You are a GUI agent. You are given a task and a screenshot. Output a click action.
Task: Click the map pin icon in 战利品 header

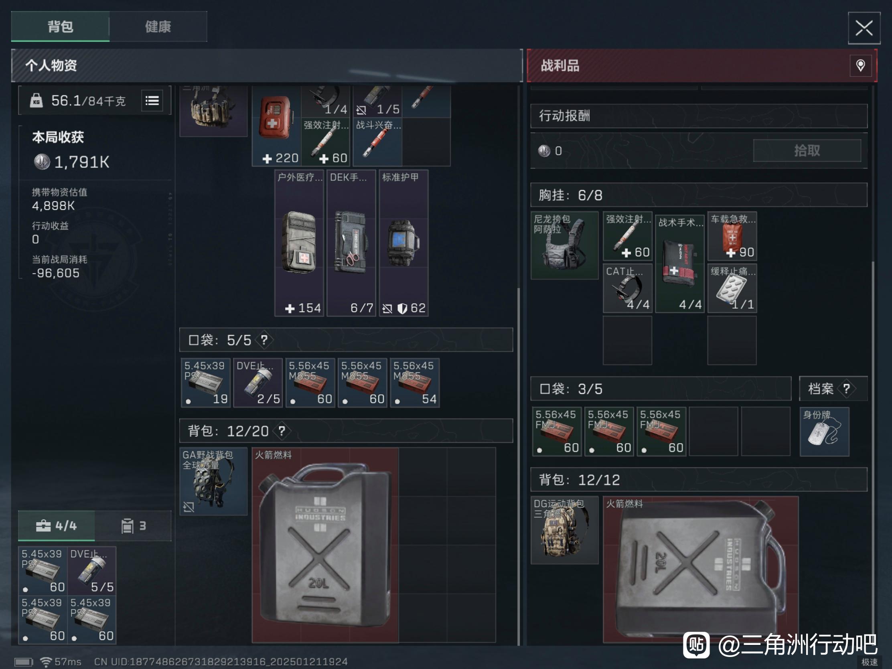pyautogui.click(x=861, y=65)
